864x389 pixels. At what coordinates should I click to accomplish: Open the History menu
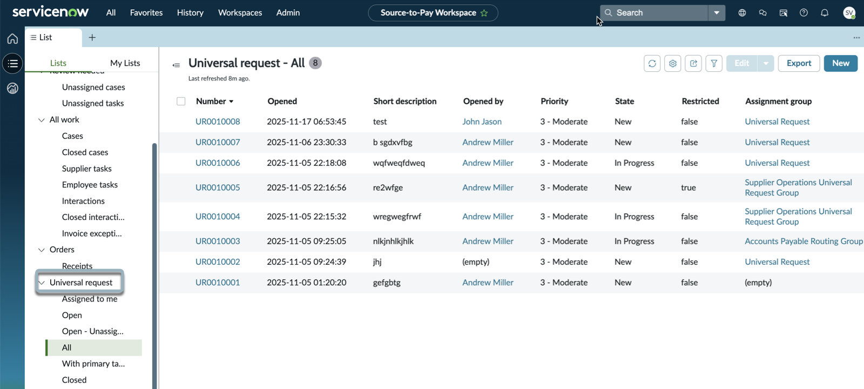[190, 12]
